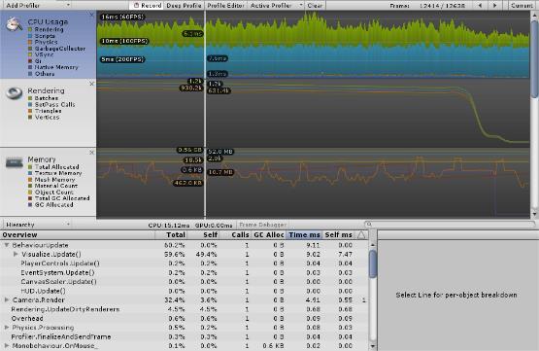Toggle Deep Profile mode

(x=184, y=5)
